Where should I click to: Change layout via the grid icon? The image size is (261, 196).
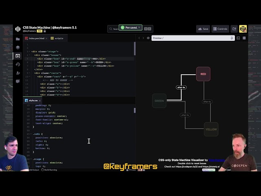pos(244,38)
